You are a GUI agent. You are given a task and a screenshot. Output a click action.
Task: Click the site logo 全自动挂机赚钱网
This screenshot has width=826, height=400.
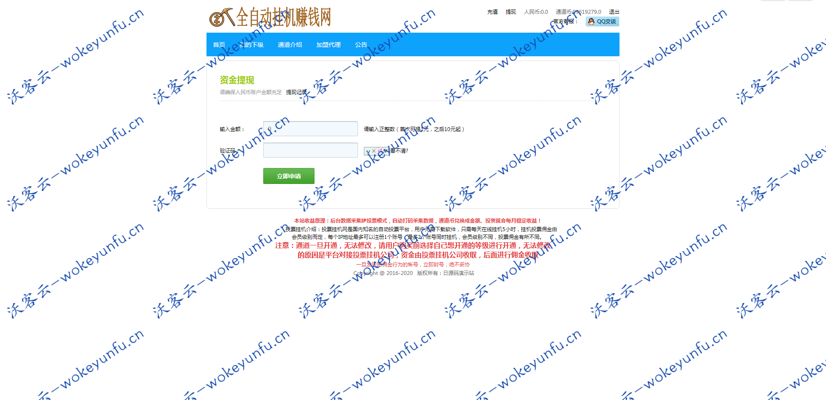tap(270, 18)
